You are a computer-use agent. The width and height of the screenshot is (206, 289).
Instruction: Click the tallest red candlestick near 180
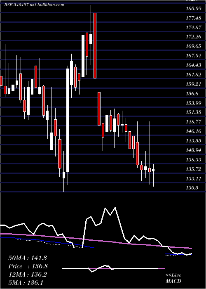[95, 45]
